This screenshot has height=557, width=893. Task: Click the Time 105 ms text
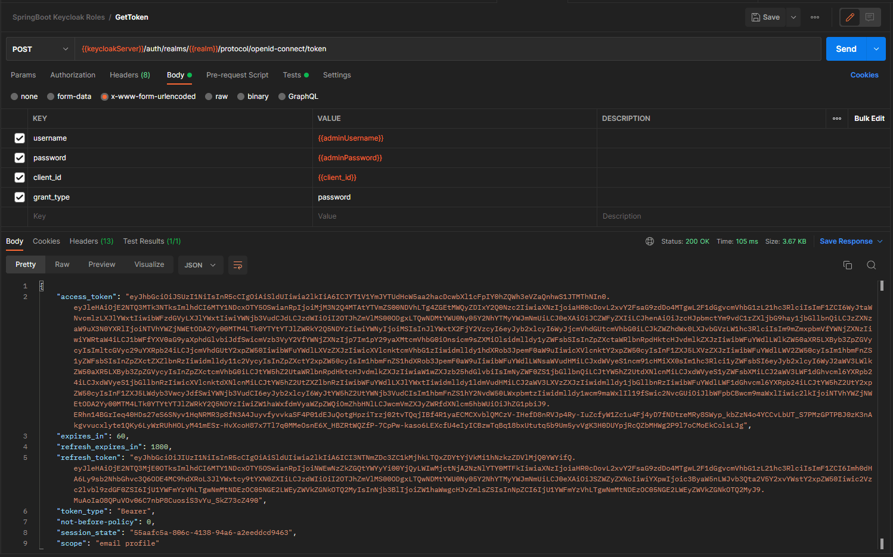point(737,241)
